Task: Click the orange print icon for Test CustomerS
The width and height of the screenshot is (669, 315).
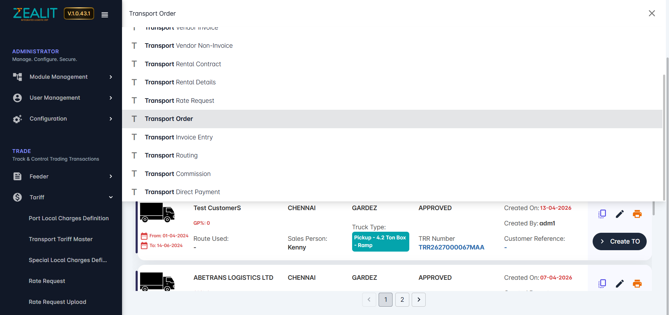Action: [637, 214]
